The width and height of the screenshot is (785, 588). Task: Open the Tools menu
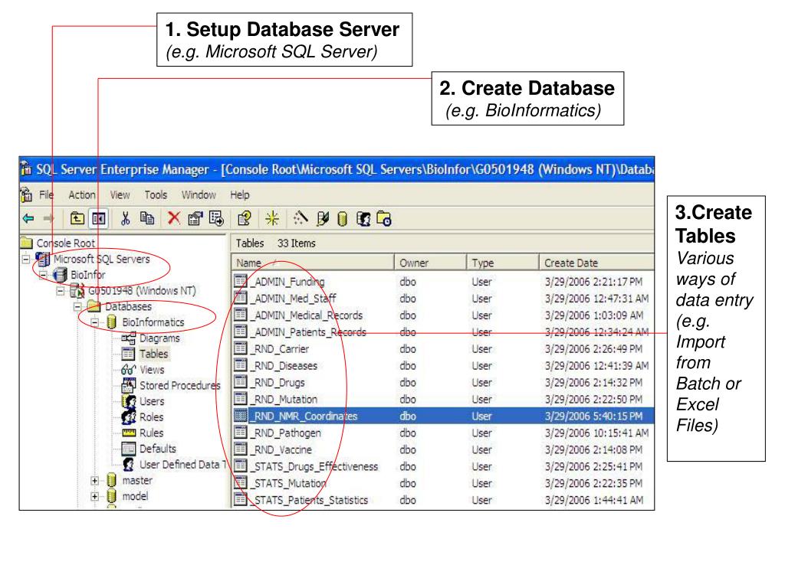click(x=156, y=195)
